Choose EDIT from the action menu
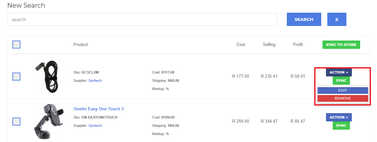The image size is (377, 142). [343, 90]
